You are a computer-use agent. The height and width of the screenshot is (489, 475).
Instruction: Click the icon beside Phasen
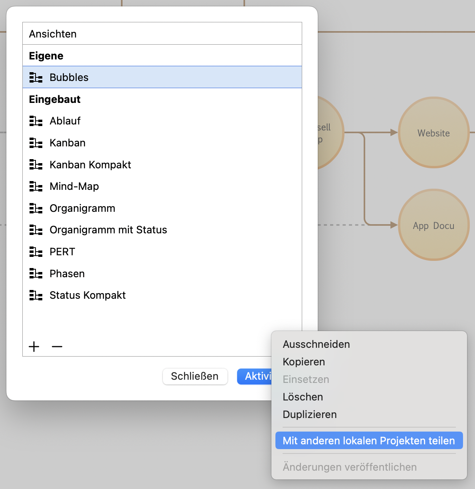[x=36, y=274]
